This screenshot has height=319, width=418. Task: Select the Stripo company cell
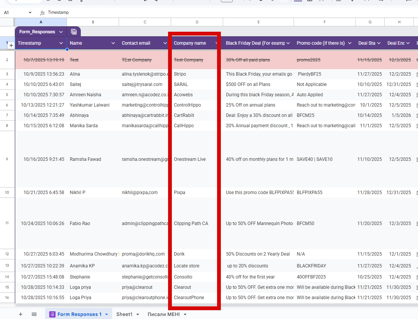180,74
